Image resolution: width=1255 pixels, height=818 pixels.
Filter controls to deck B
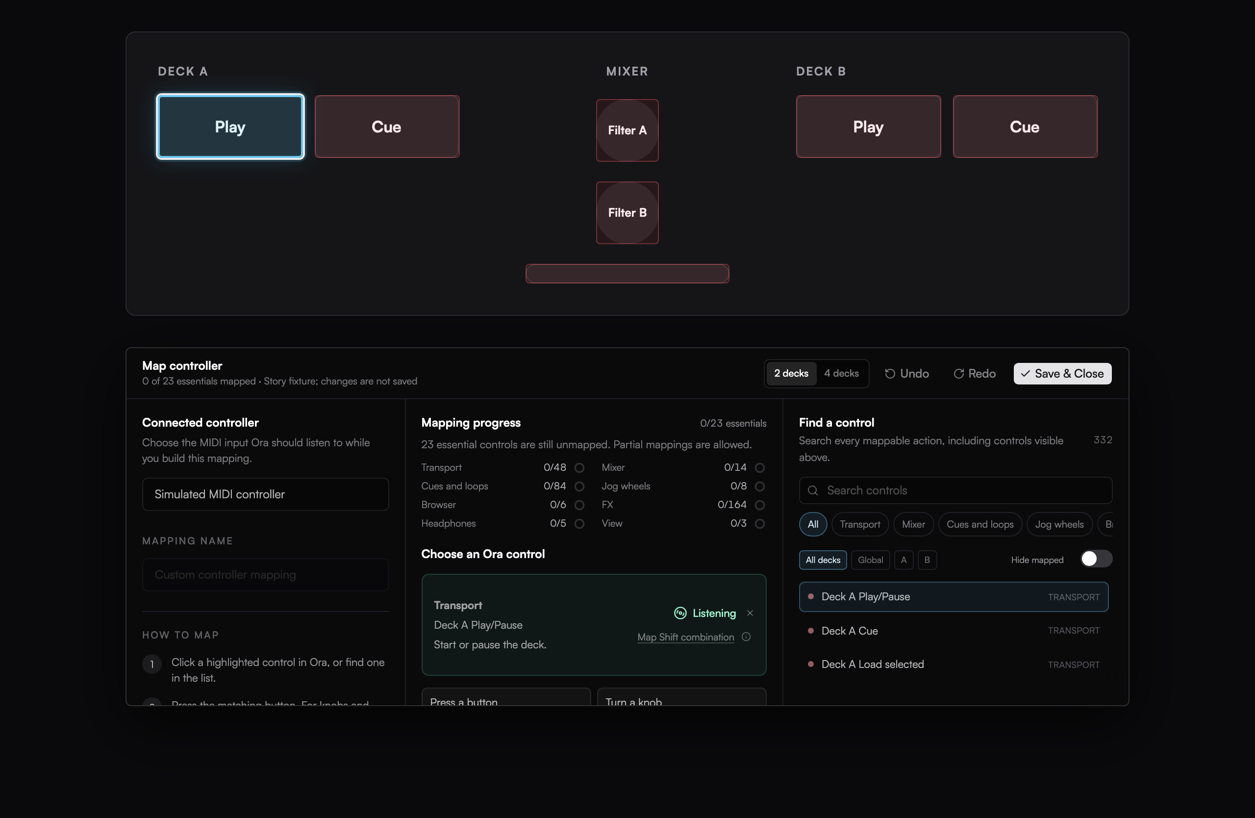tap(927, 560)
